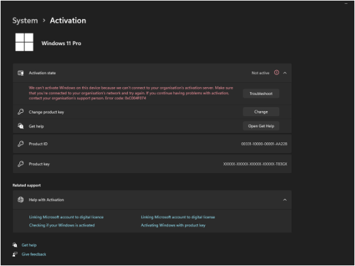This screenshot has width=355, height=266.
Task: Open Activating Windows with product key link
Action: (x=173, y=225)
